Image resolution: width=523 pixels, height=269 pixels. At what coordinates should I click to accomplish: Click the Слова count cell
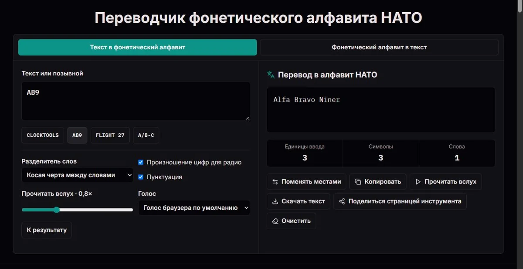(x=457, y=153)
